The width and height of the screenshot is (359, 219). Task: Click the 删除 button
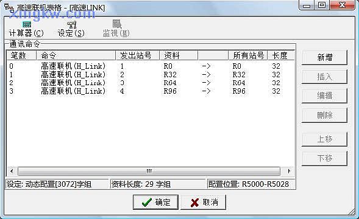tap(324, 115)
